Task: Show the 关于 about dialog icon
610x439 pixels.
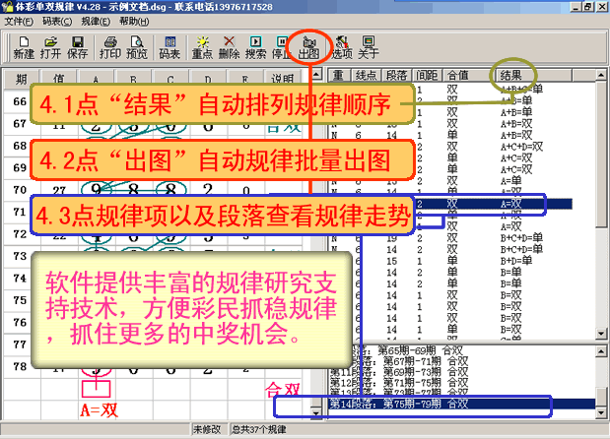Action: coord(368,47)
